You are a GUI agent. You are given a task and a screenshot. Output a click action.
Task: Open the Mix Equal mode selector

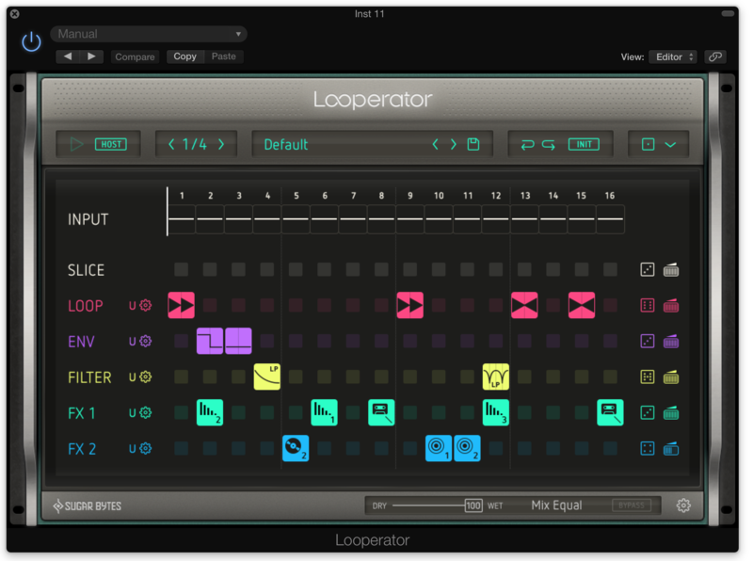[556, 505]
